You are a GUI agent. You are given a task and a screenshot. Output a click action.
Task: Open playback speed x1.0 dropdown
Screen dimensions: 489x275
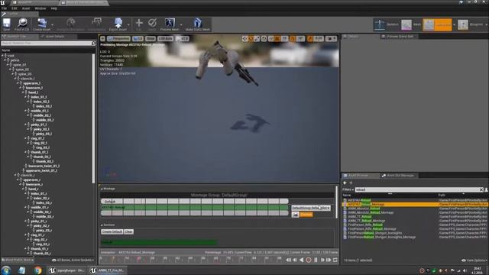click(x=183, y=39)
